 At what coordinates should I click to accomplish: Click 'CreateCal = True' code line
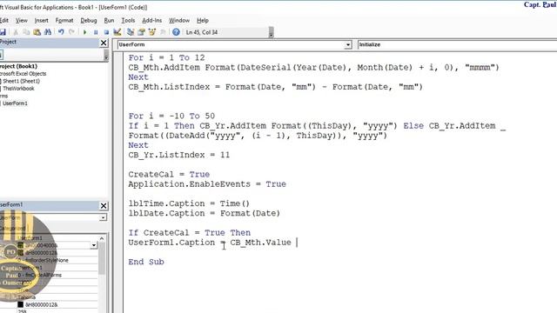click(x=169, y=175)
